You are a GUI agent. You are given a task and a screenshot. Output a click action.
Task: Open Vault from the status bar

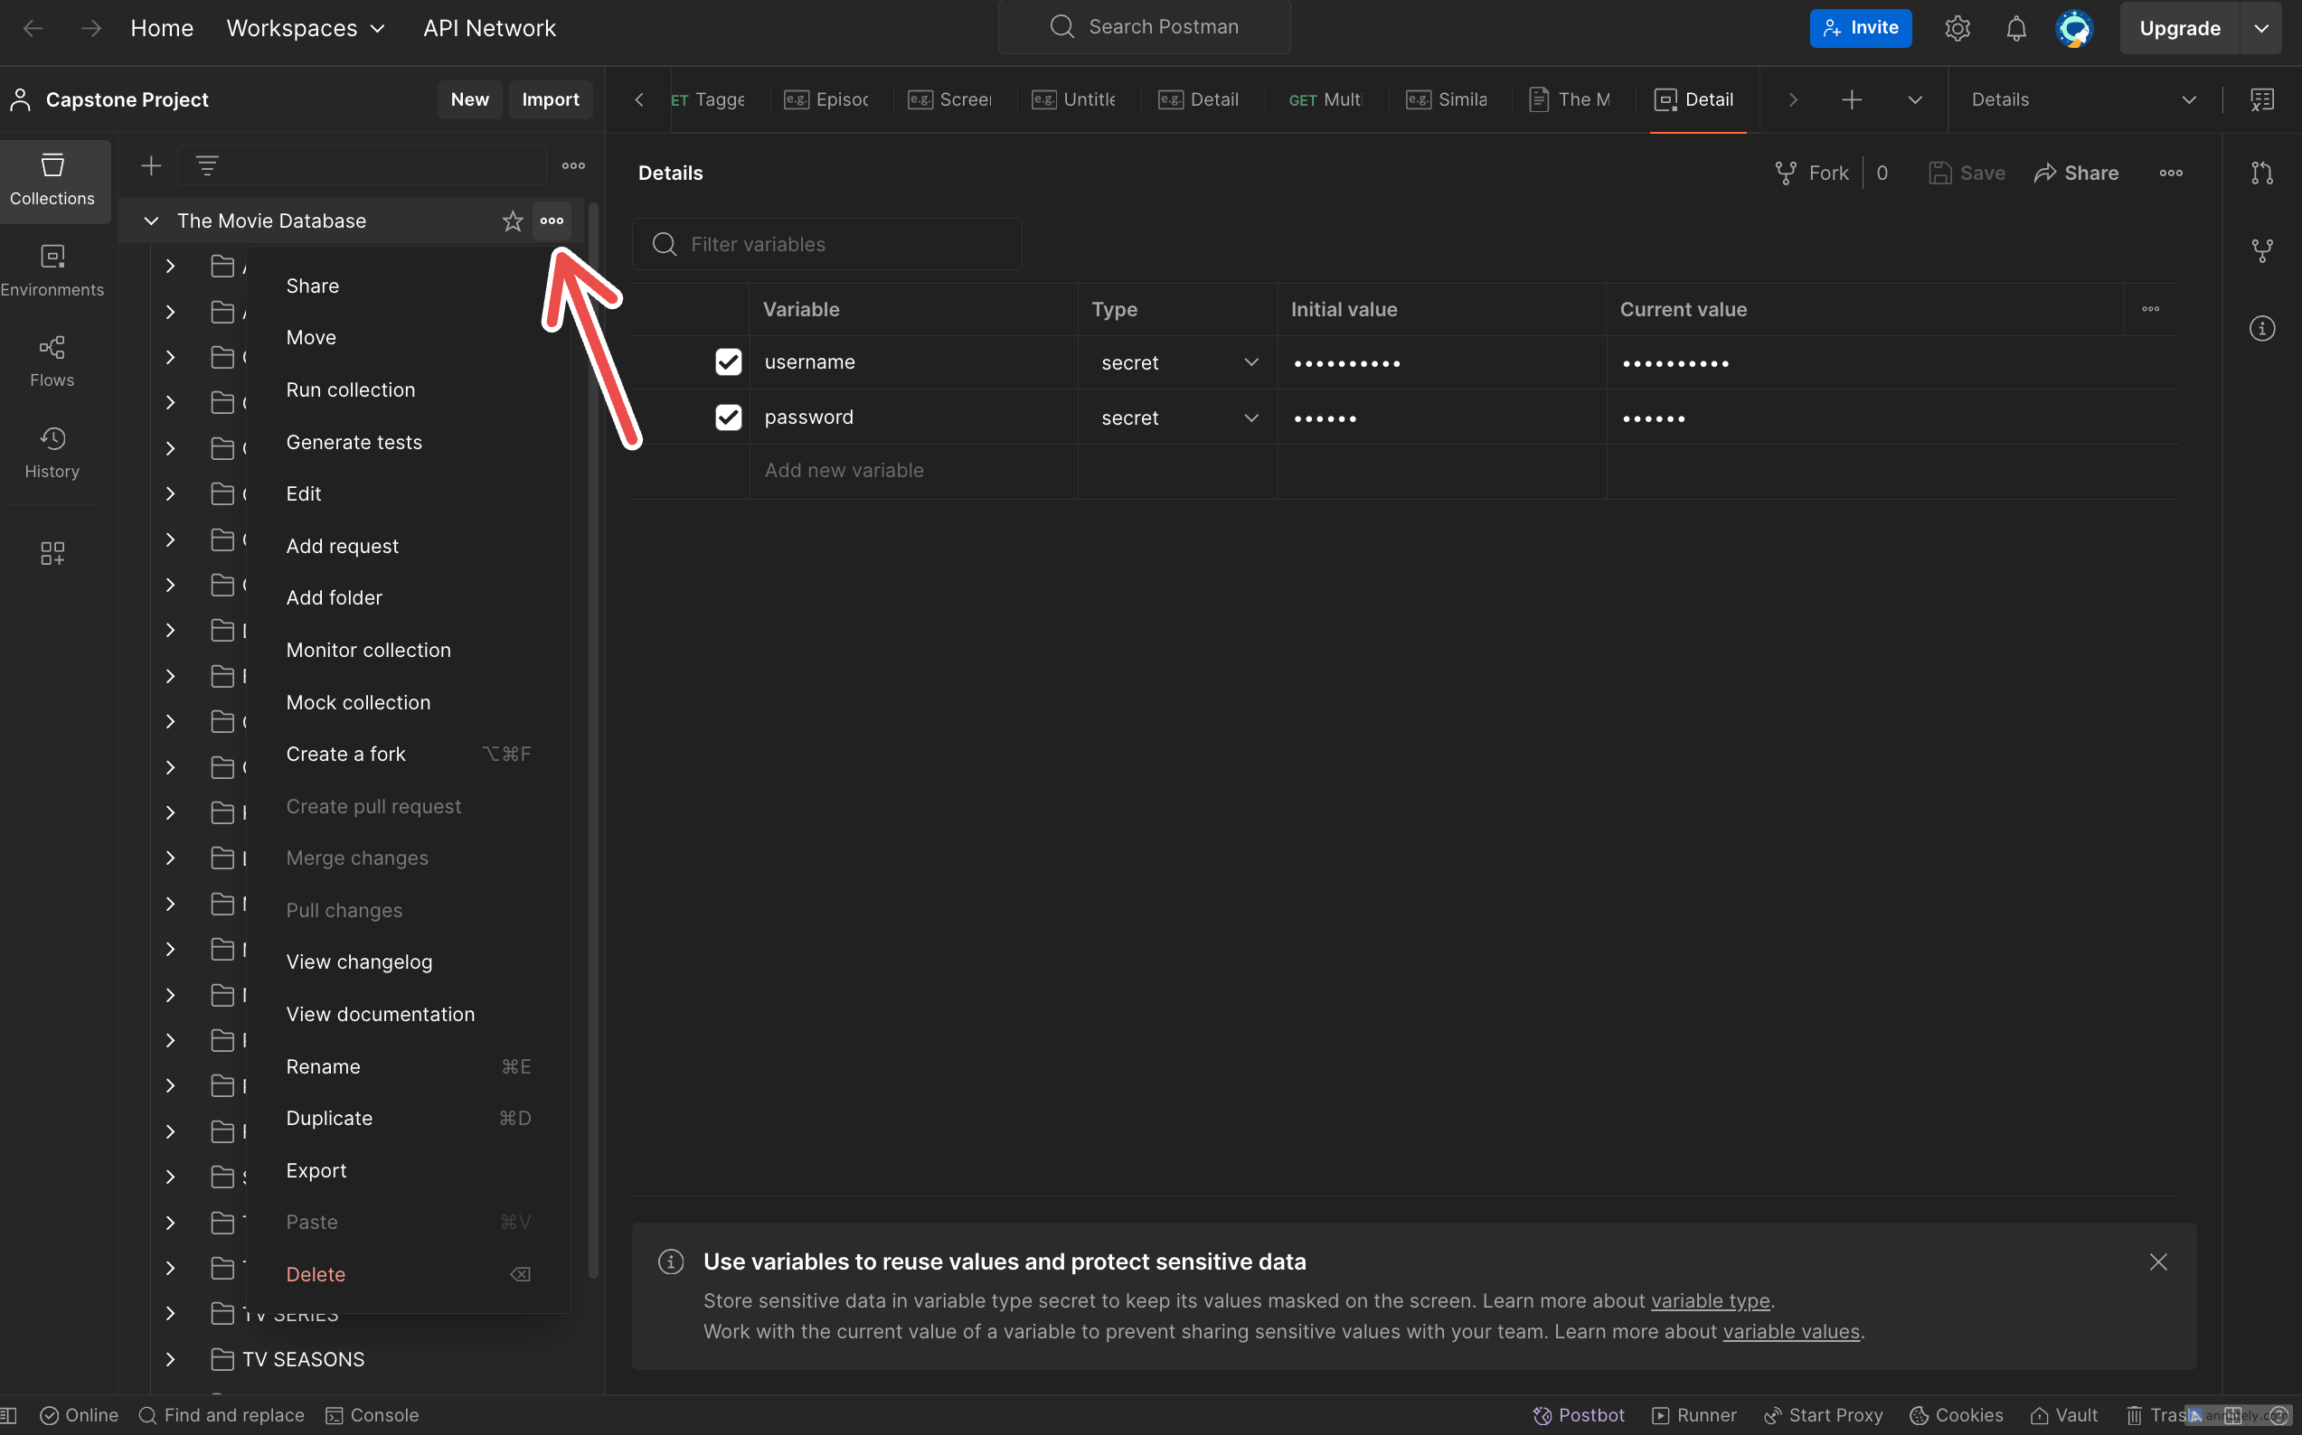pyautogui.click(x=2063, y=1415)
